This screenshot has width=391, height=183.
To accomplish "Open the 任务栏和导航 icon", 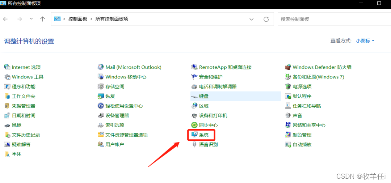I will 288,106.
